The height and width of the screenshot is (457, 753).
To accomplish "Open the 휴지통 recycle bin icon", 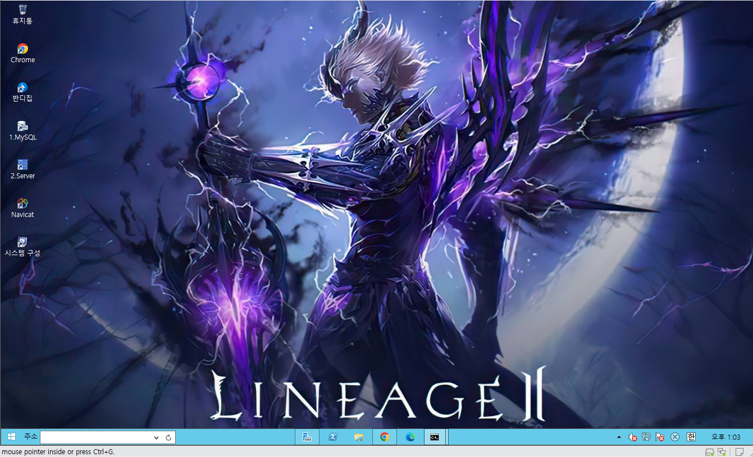I will pyautogui.click(x=22, y=14).
